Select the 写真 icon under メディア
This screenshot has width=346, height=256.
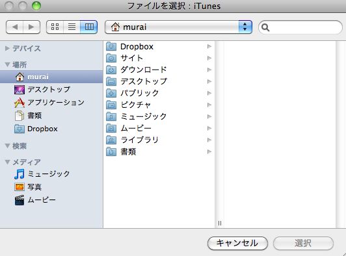point(20,187)
